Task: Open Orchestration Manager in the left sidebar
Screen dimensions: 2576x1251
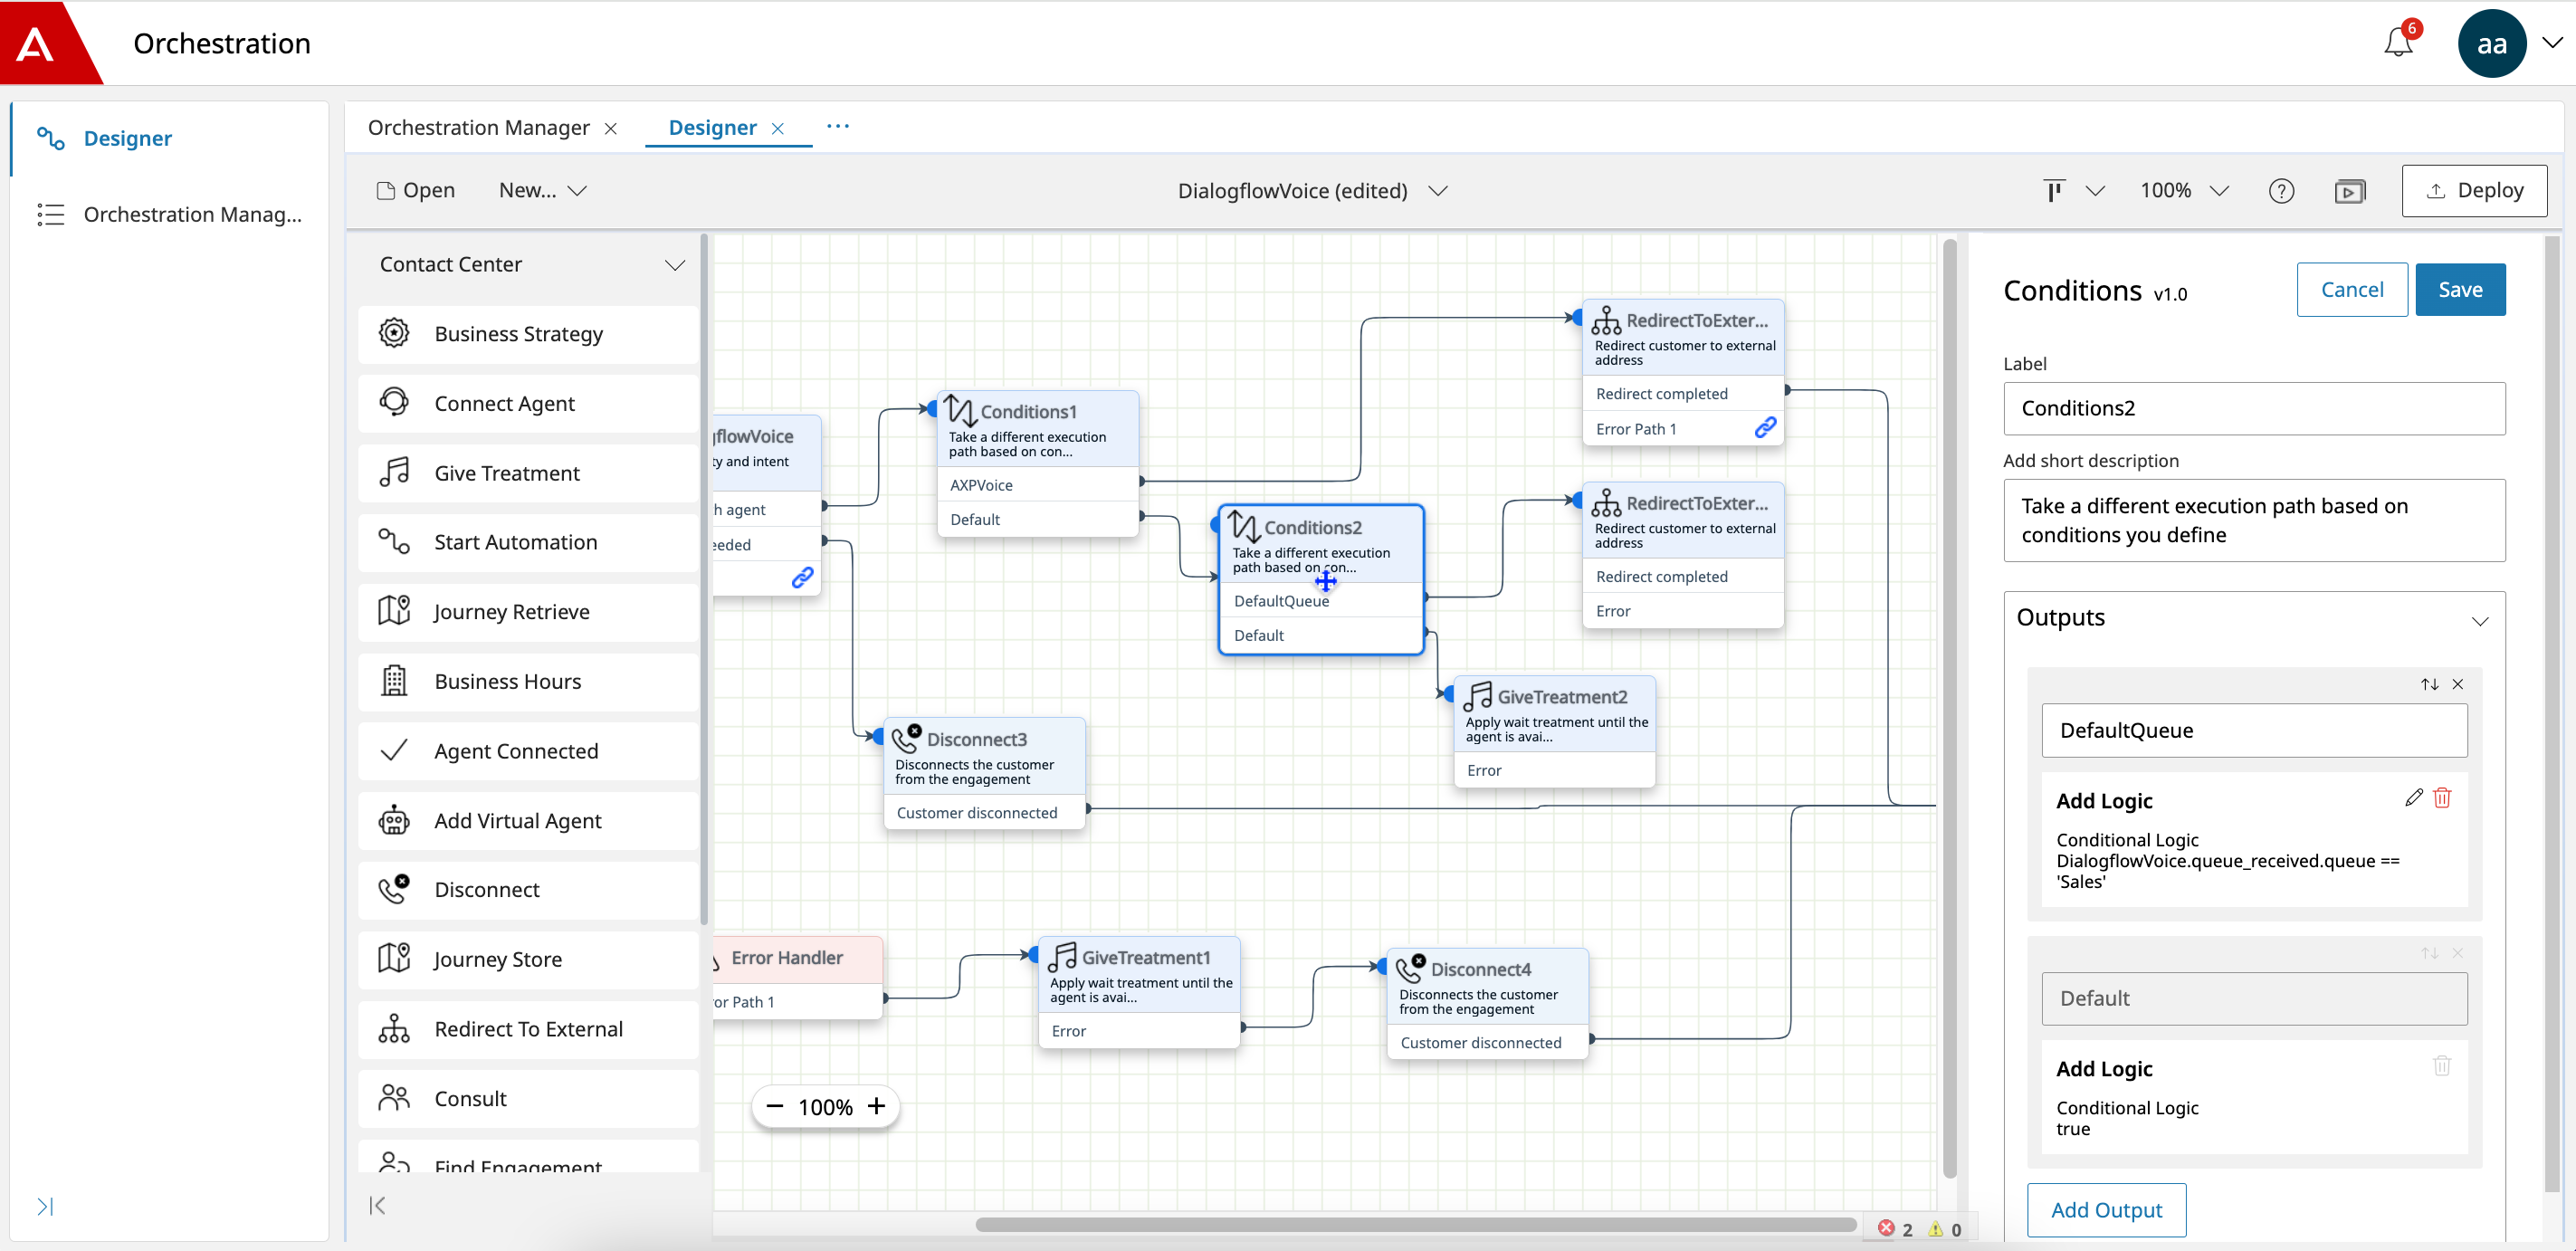Action: [169, 214]
